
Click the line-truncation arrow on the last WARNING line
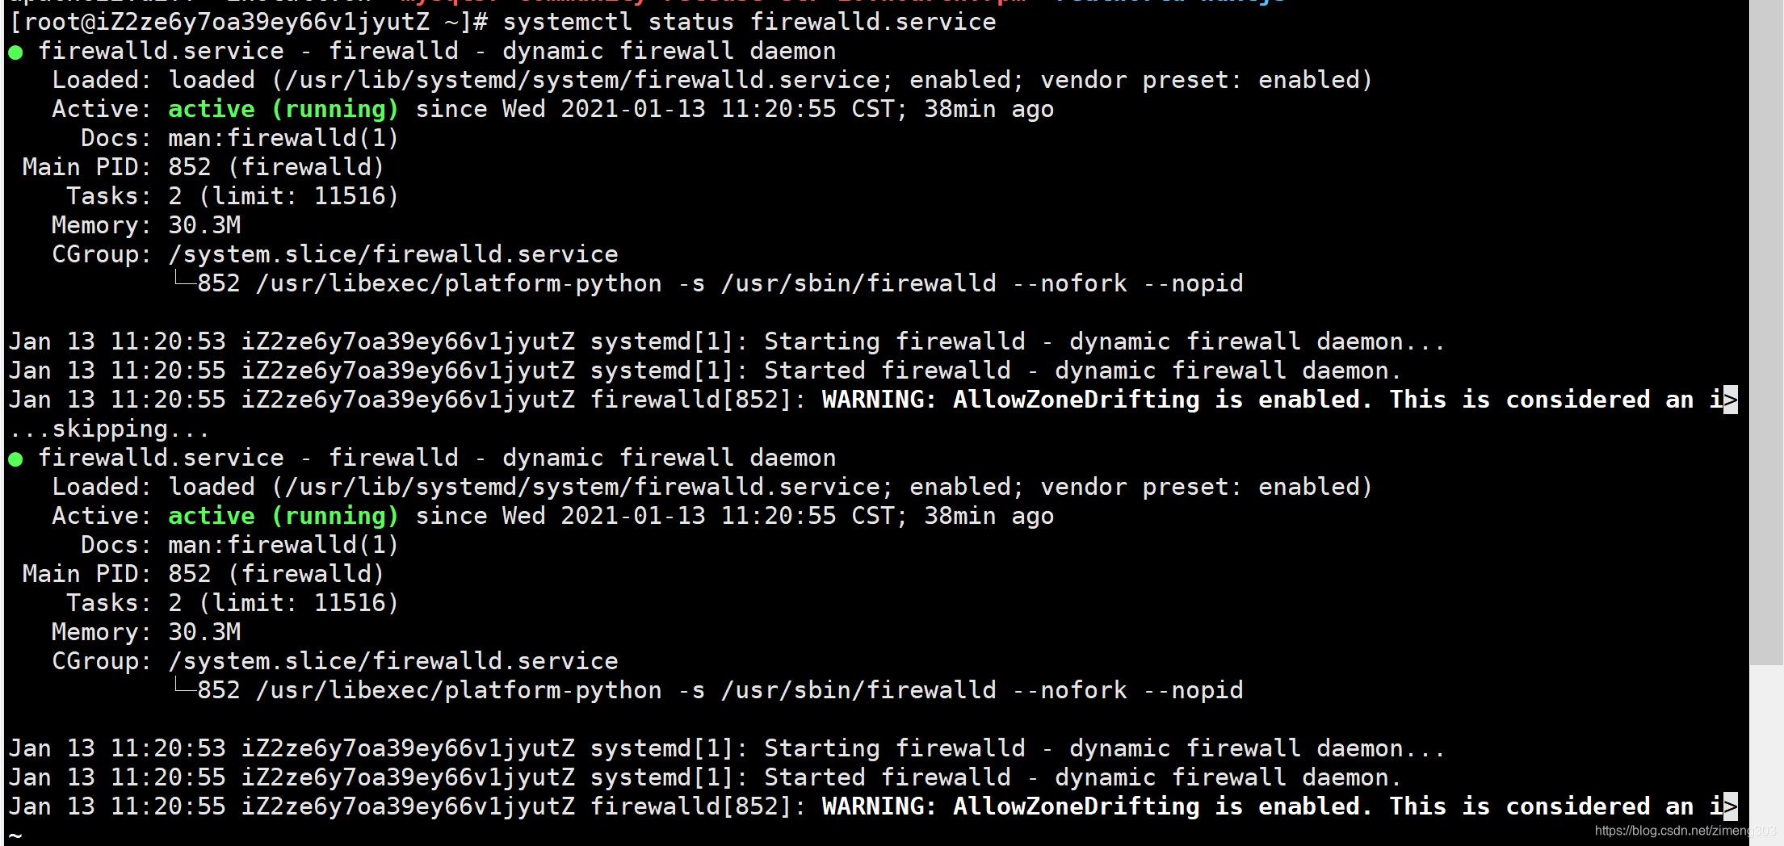pos(1731,806)
